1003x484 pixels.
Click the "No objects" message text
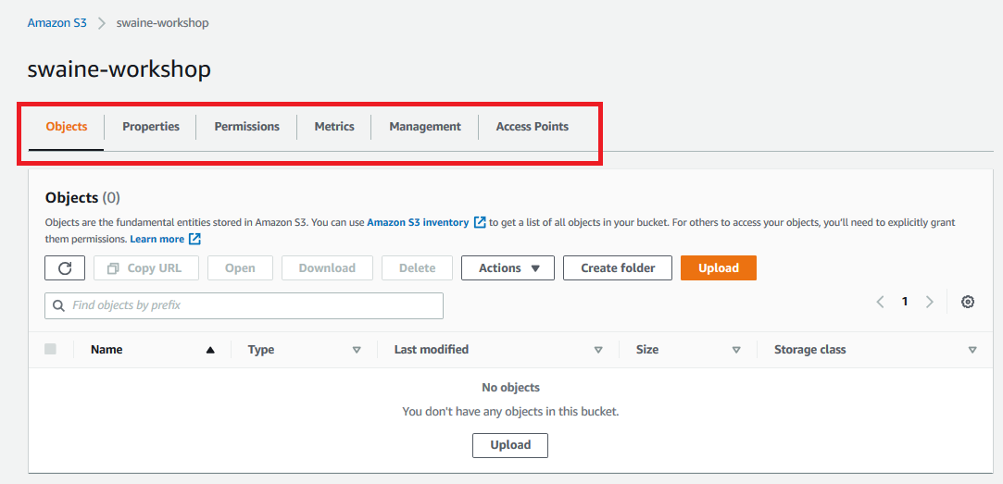(510, 388)
